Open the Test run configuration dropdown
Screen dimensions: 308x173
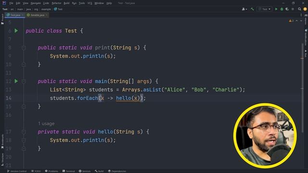(265, 9)
